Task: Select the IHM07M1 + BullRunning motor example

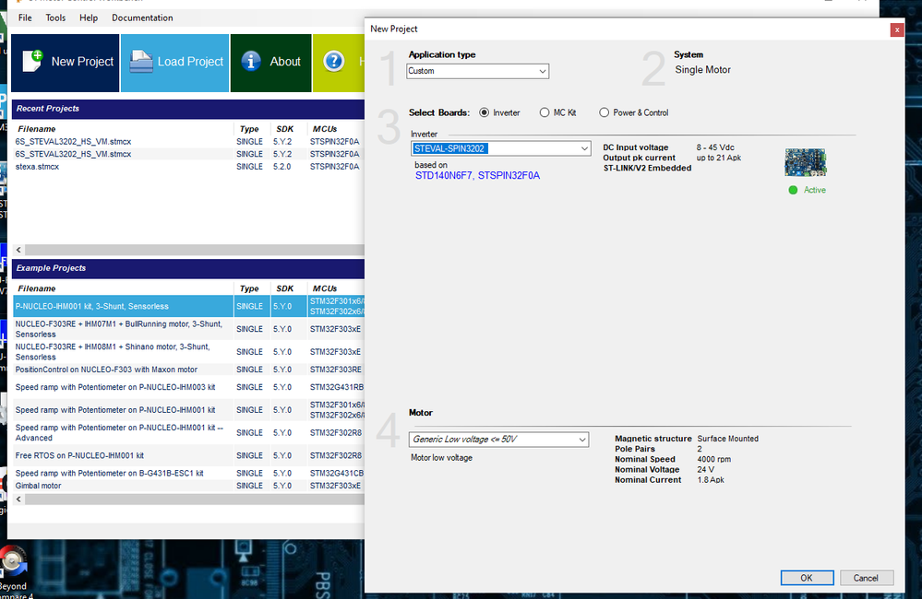Action: click(189, 329)
